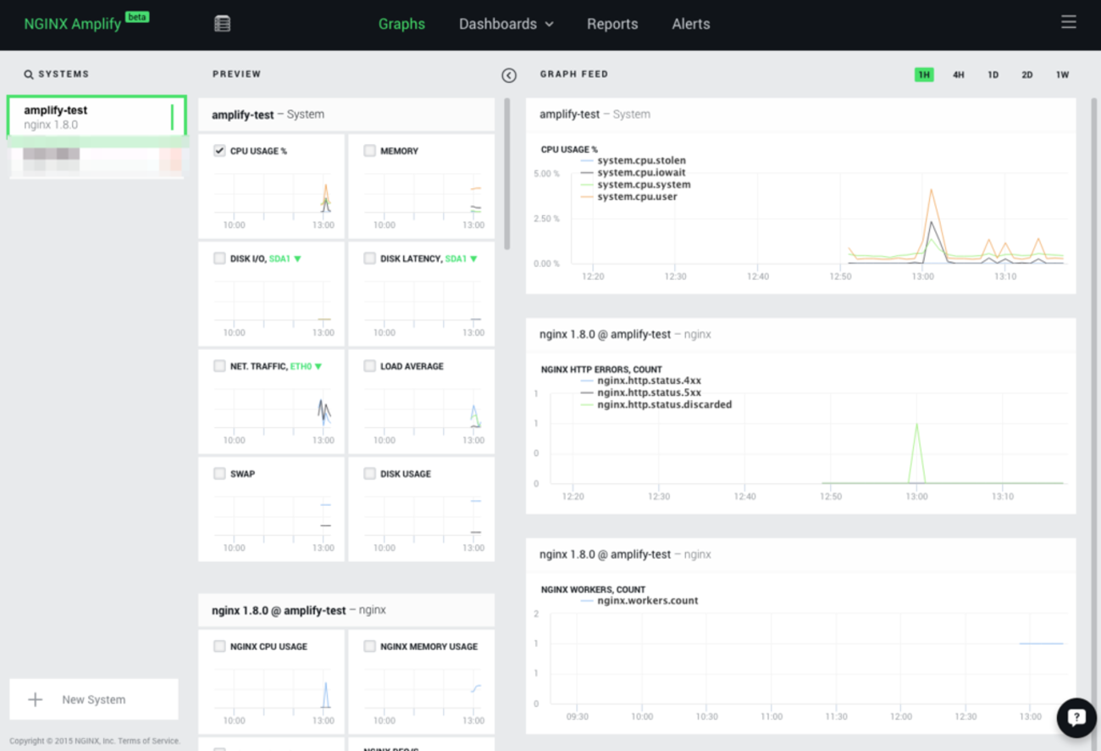
Task: Click the New System button
Action: (x=94, y=699)
